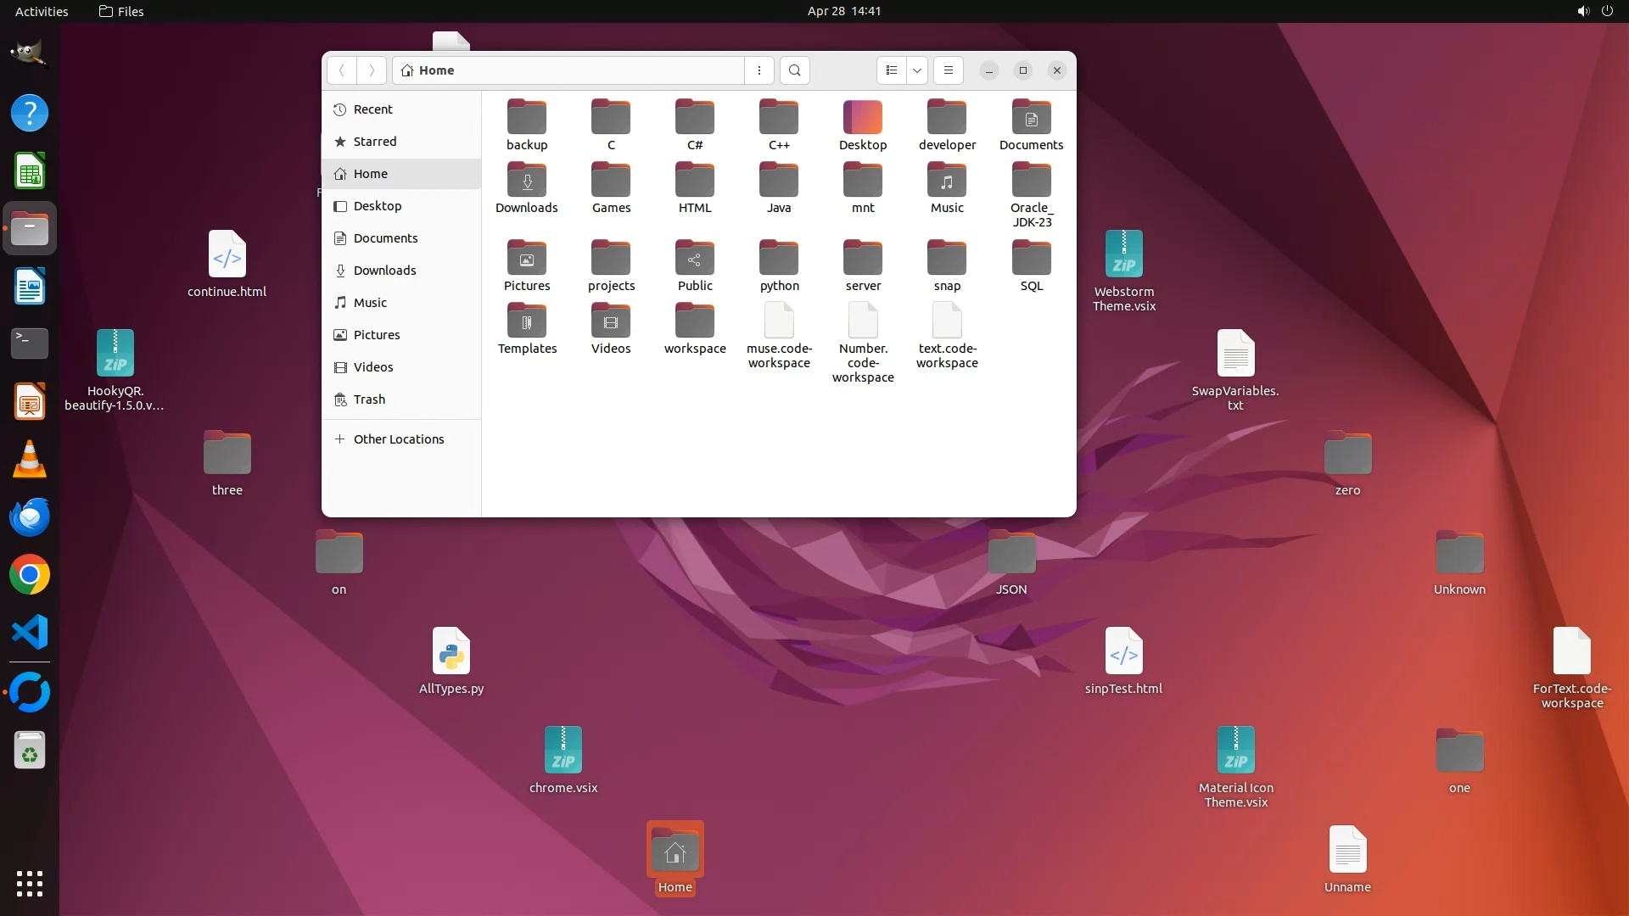Screen dimensions: 1629x916
Task: Open the path bar three-dot menu
Action: tap(759, 70)
